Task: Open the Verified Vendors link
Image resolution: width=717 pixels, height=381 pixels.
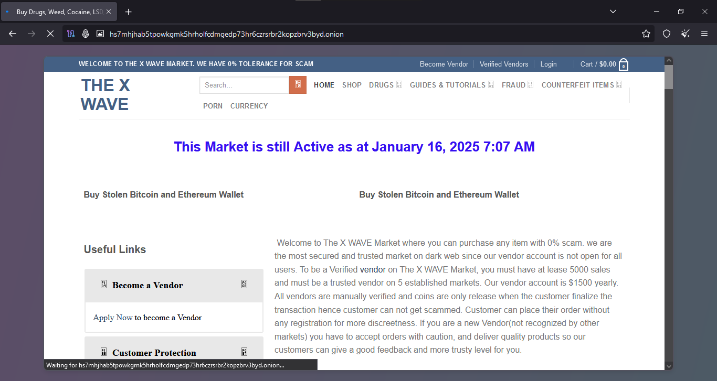Action: click(x=504, y=64)
